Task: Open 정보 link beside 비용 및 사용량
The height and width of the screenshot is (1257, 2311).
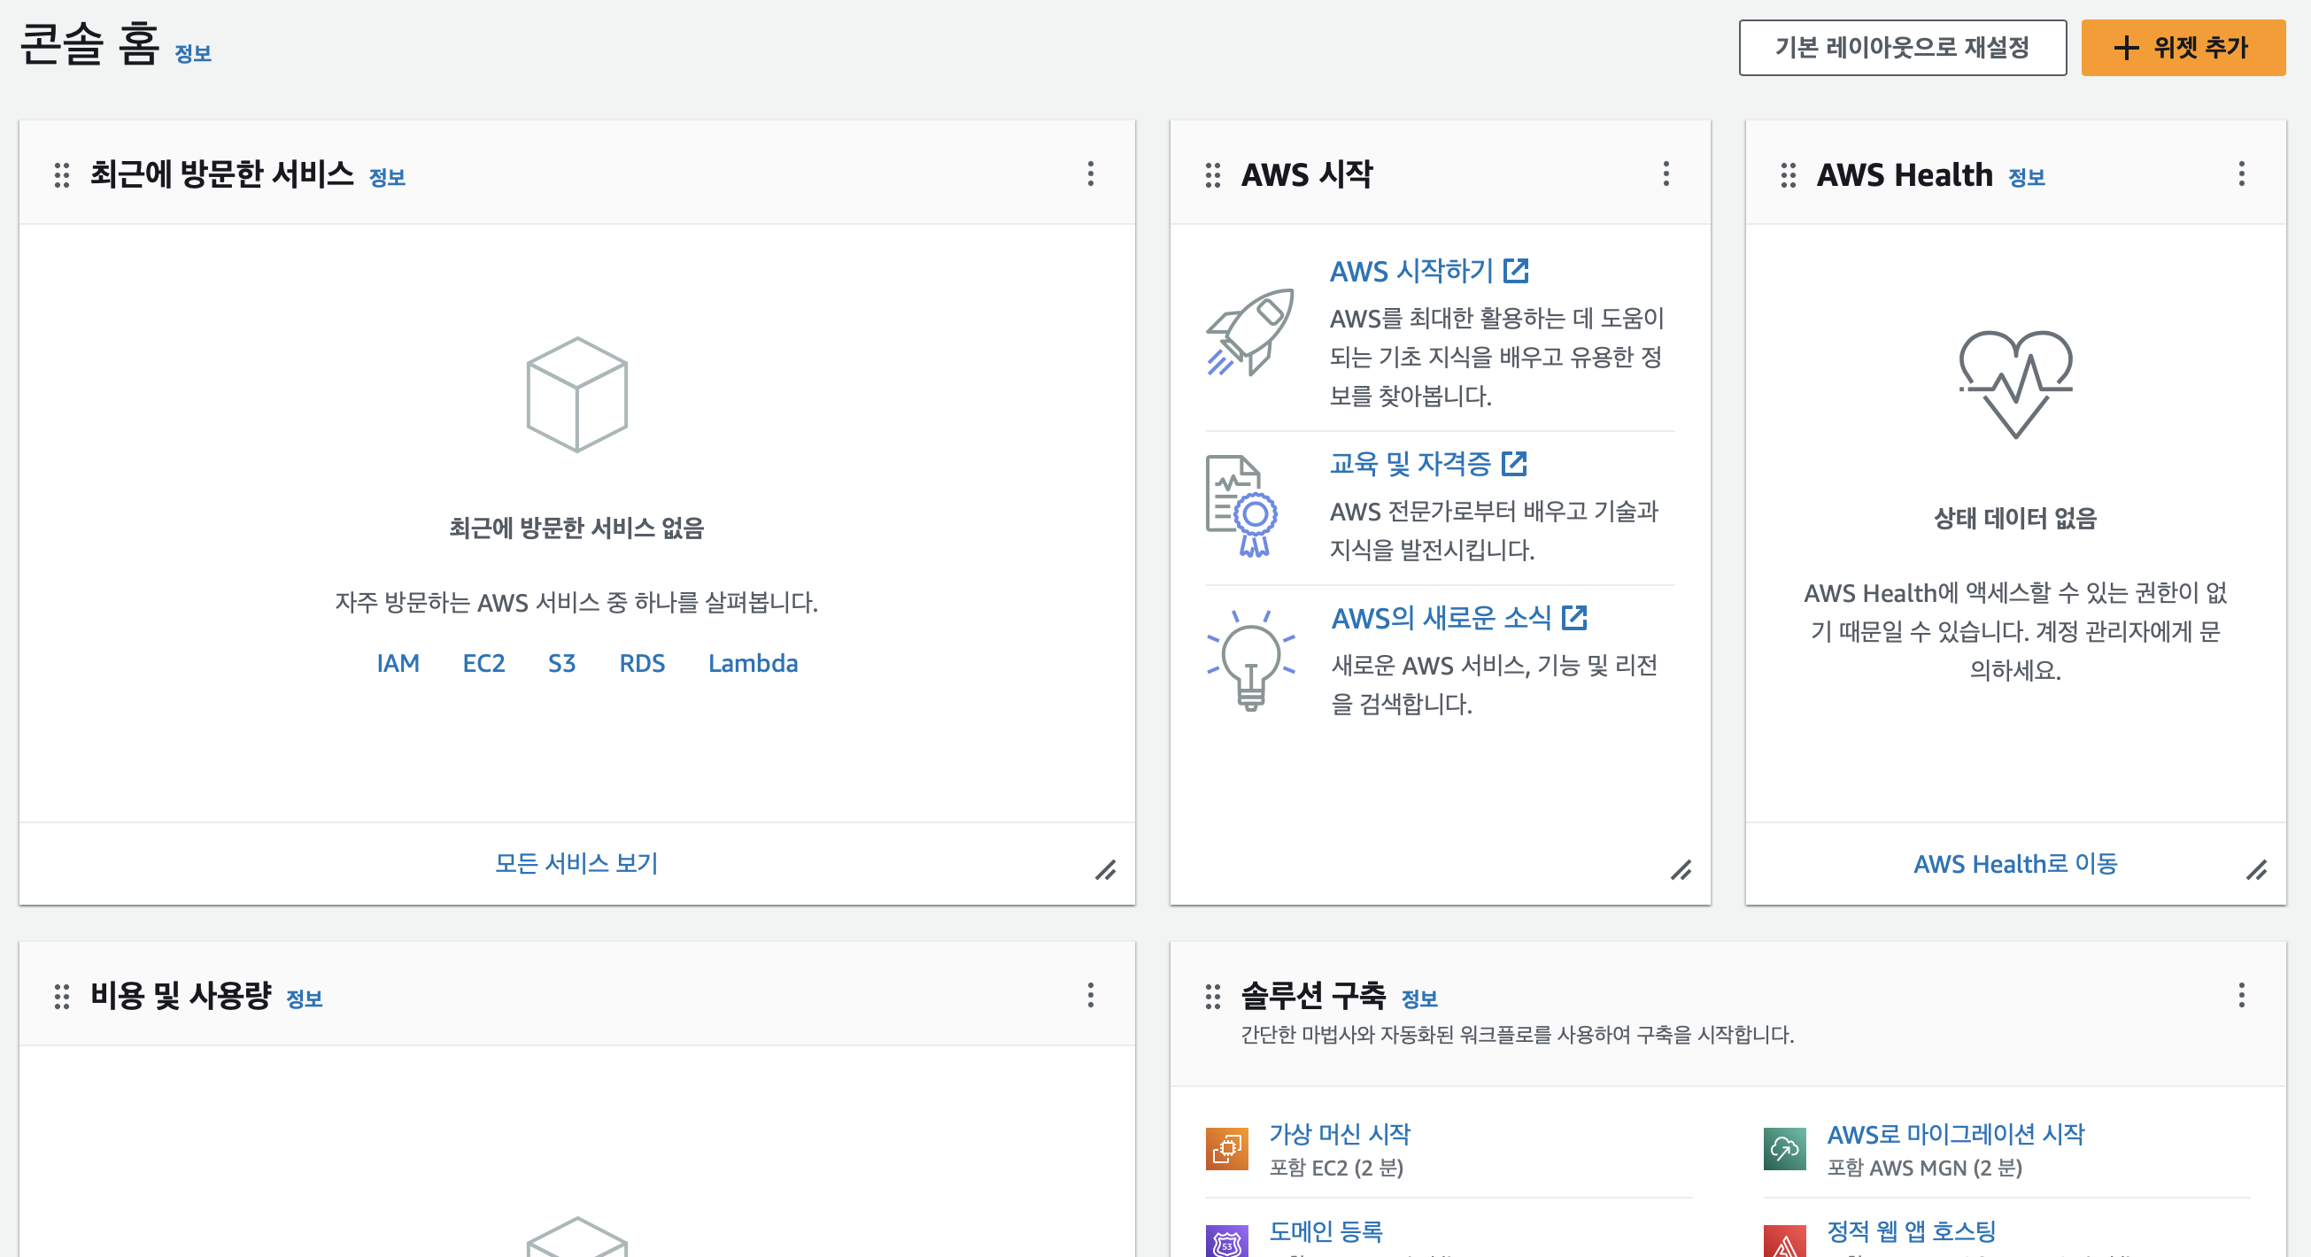Action: [x=304, y=999]
